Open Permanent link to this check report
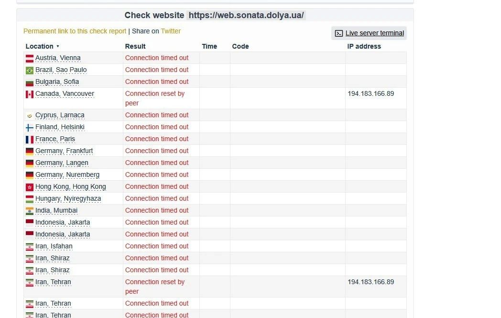Viewport: 501px width, 318px height. click(75, 31)
